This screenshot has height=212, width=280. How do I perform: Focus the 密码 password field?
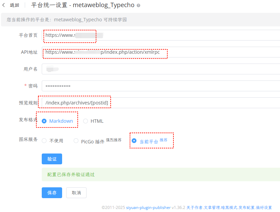click(160, 86)
